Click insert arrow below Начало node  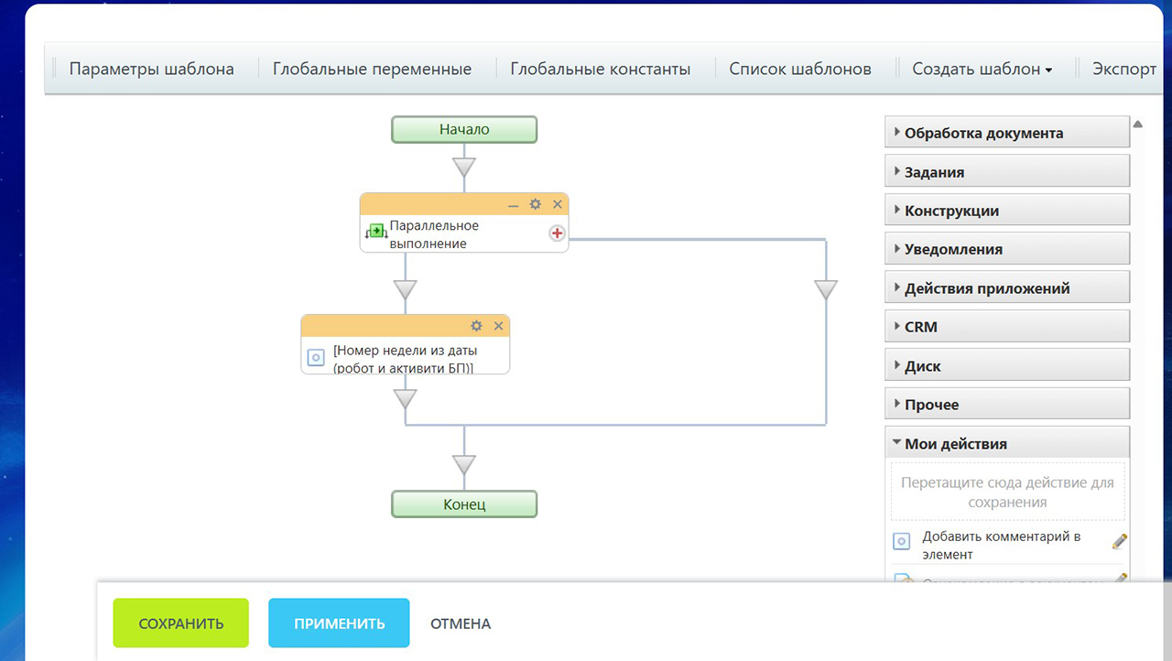(x=464, y=168)
